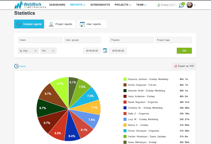The width and height of the screenshot is (211, 144).
Task: Click Lucy W.'s light blue legend swatch
Action: click(x=125, y=119)
